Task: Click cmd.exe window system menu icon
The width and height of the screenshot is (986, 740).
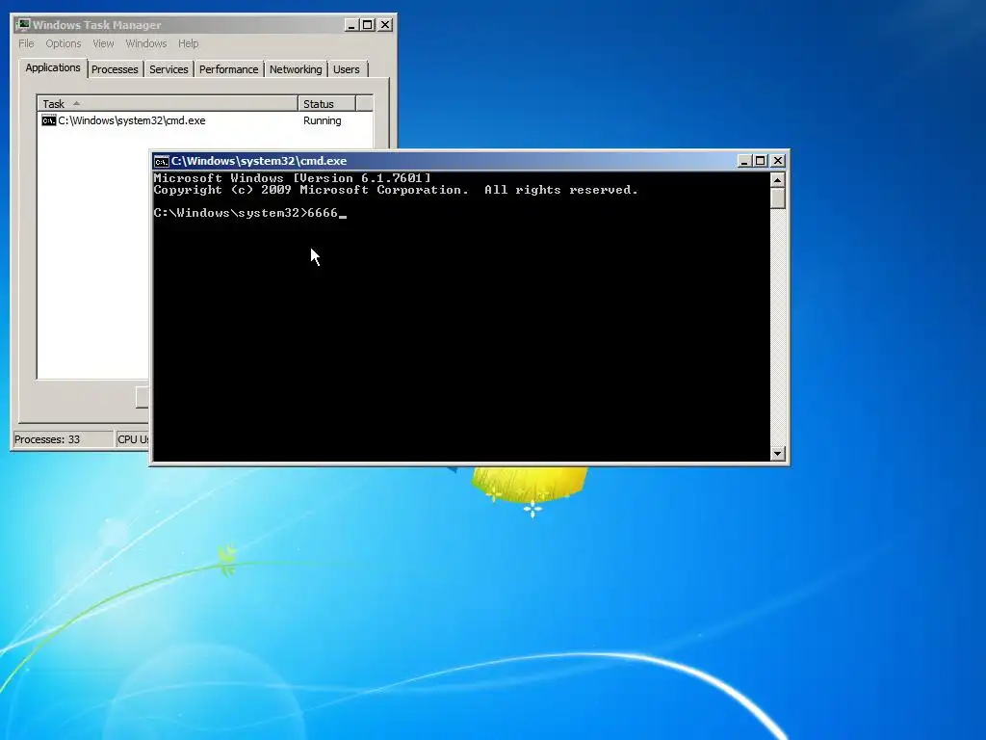Action: pyautogui.click(x=162, y=161)
